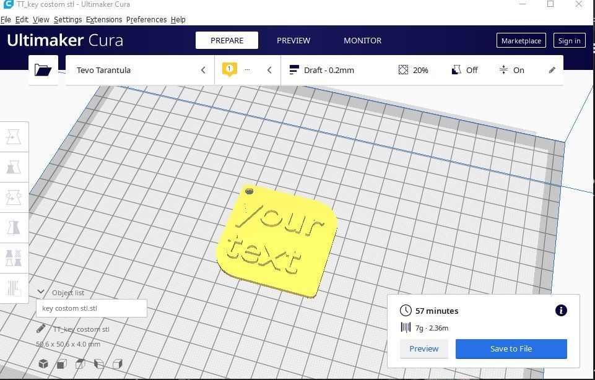Click the extruder 1 yellow material icon

click(x=229, y=69)
